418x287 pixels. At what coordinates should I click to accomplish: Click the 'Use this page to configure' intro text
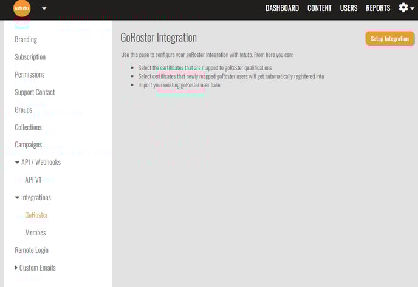tap(207, 55)
